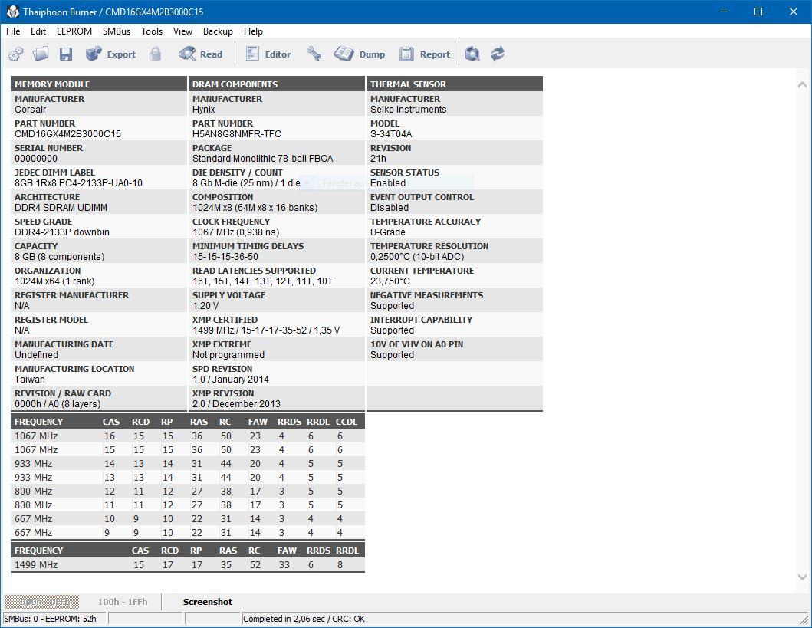Click the serial number 00000000

click(x=36, y=159)
